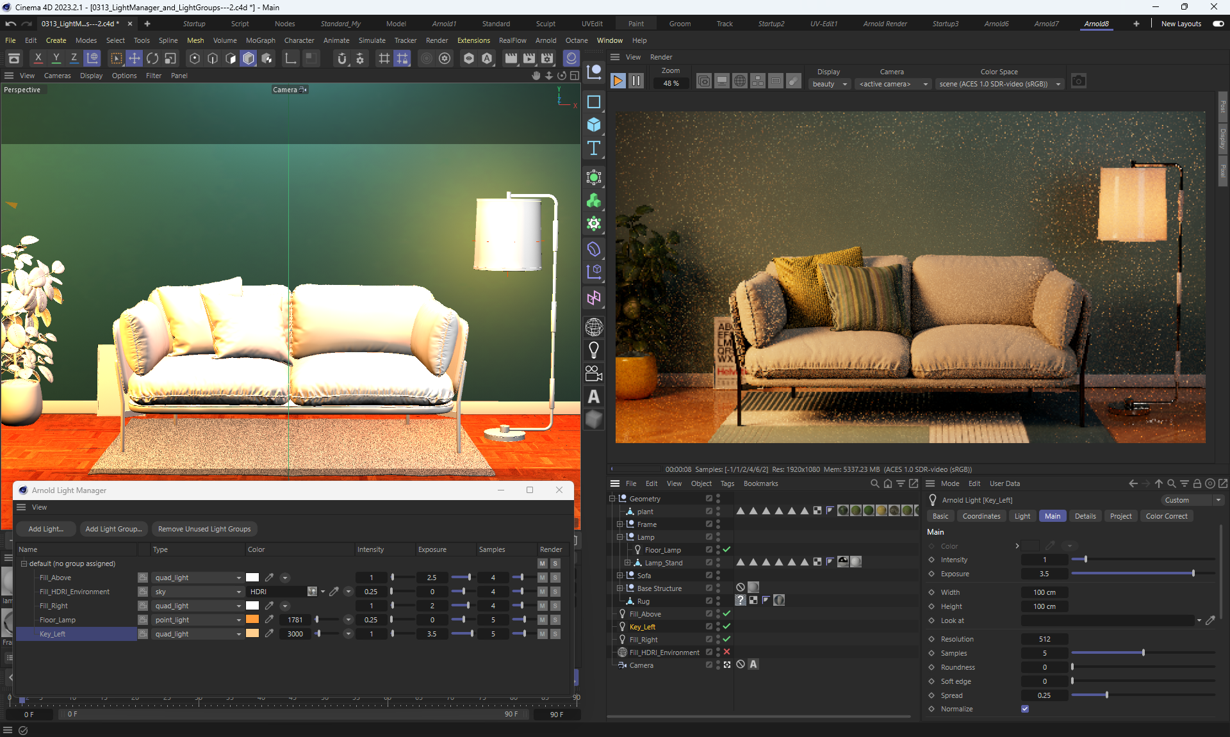
Task: Click the render snapshot camera icon
Action: [1079, 81]
